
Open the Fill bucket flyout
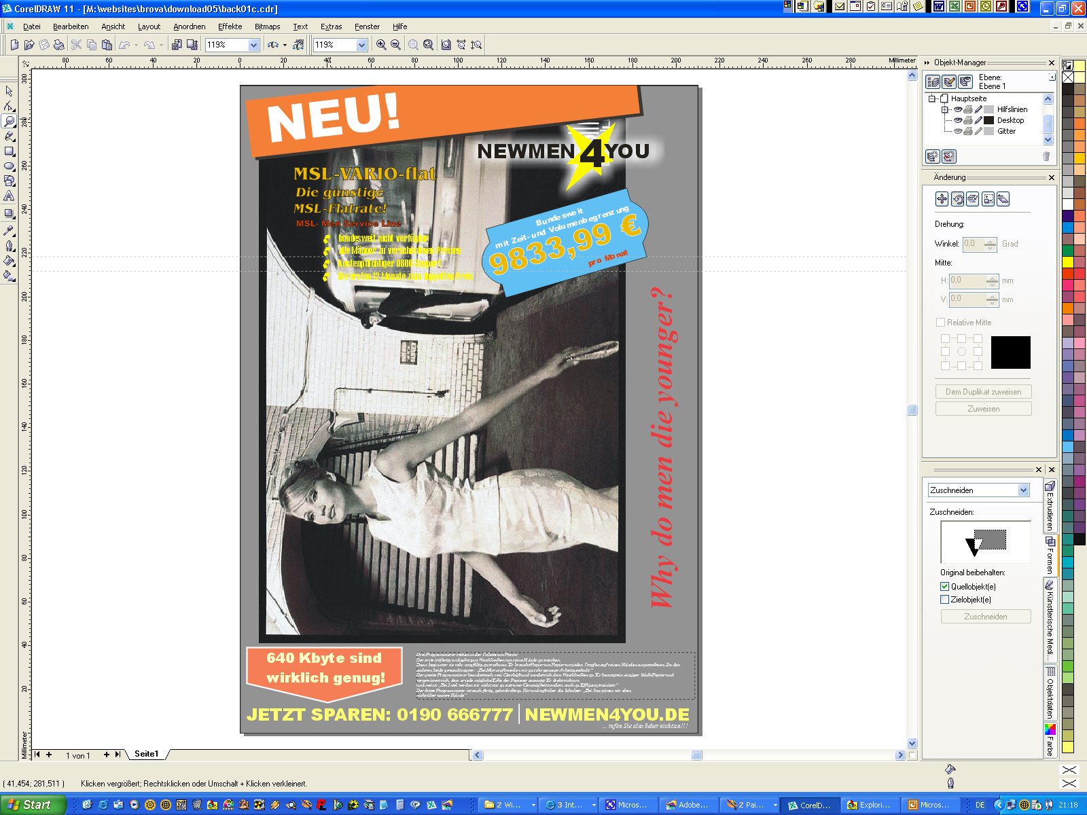pos(9,261)
